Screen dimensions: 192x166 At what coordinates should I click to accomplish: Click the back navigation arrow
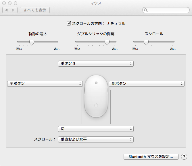6,10
